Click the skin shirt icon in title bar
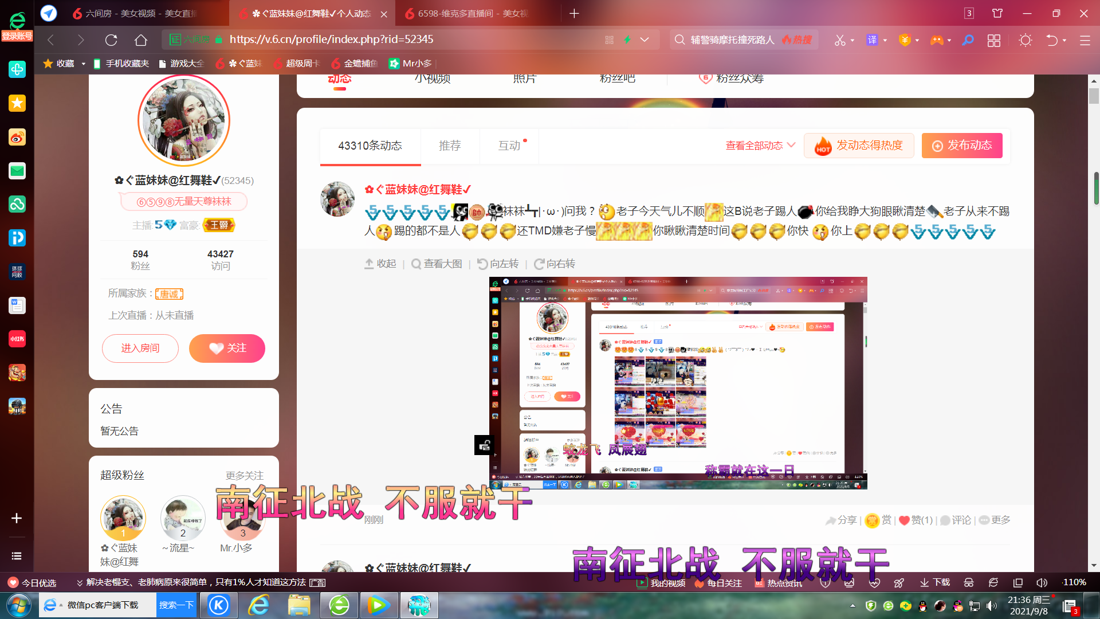 pos(997,13)
